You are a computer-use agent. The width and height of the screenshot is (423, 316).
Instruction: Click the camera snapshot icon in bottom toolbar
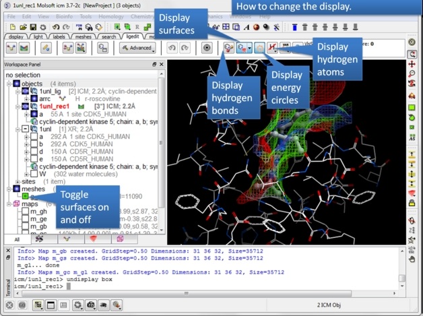[x=91, y=305]
